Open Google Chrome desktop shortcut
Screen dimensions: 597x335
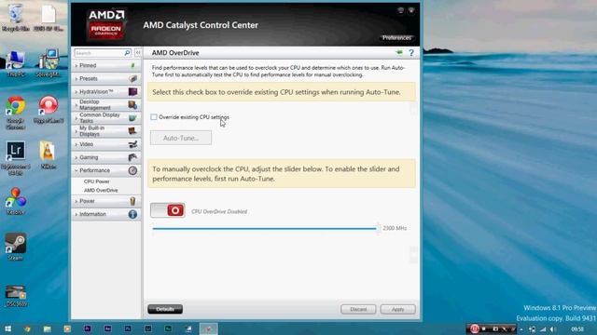(x=16, y=113)
